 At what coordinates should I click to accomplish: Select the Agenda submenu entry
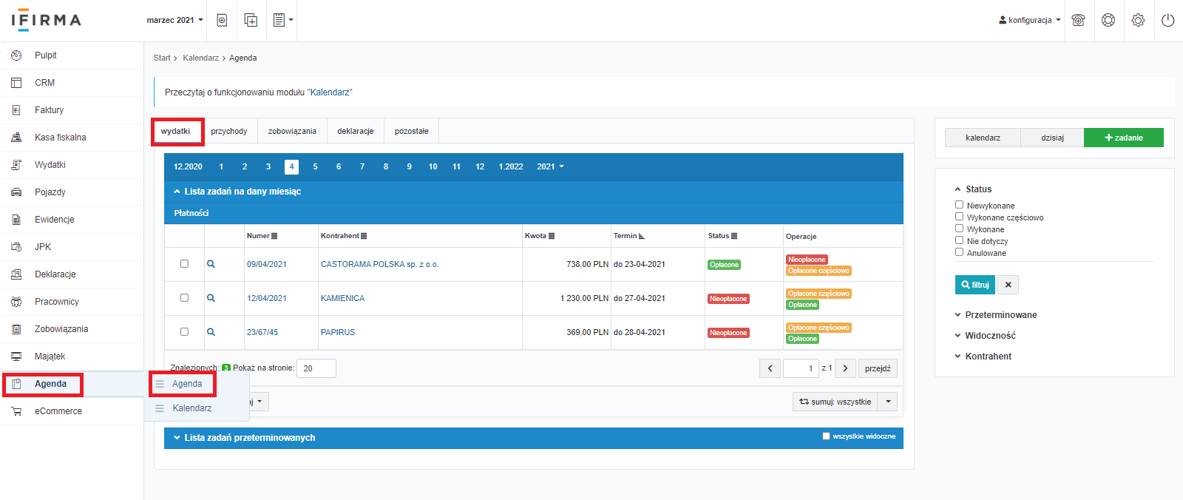tap(187, 384)
